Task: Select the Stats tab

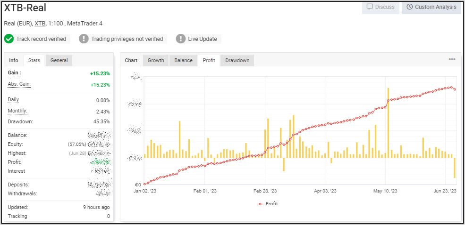Action: [x=34, y=60]
